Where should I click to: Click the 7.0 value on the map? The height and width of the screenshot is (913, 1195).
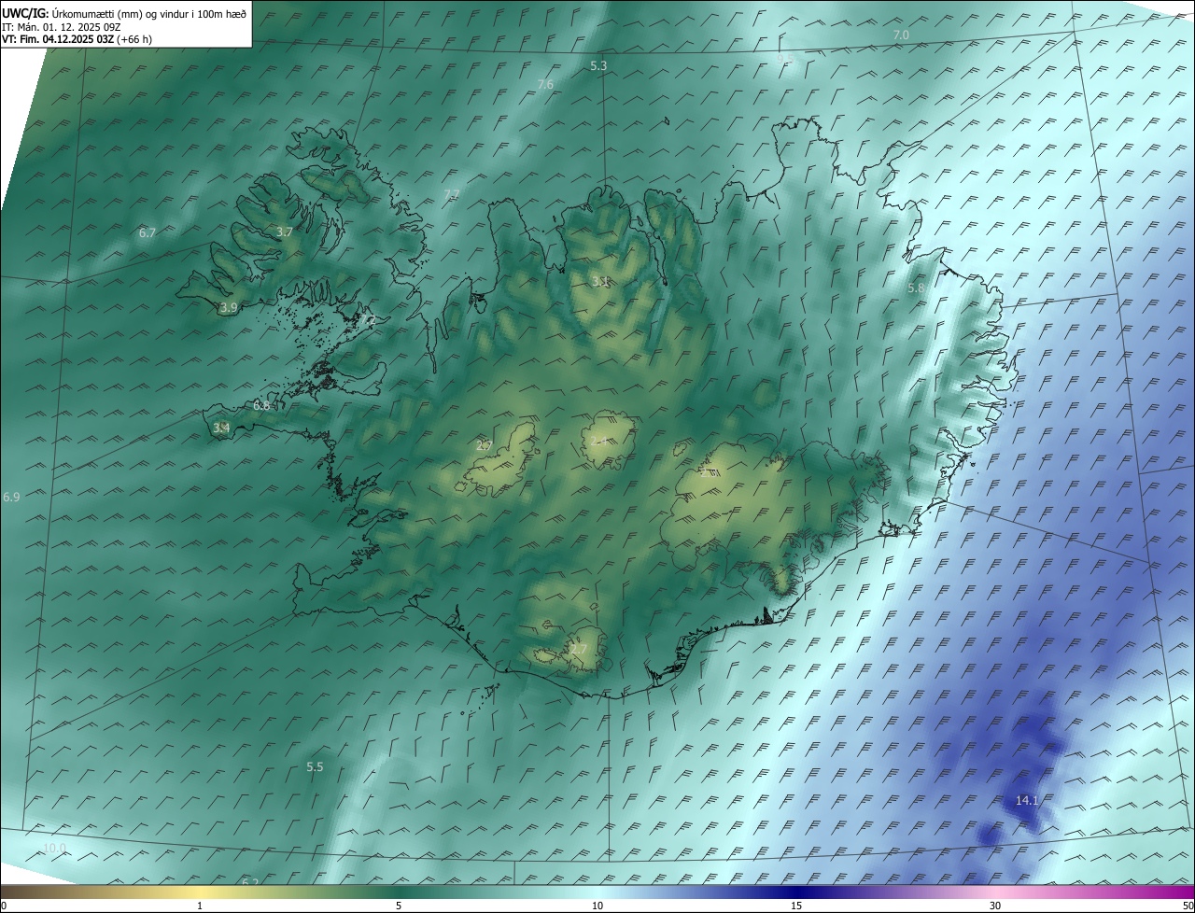pos(901,35)
